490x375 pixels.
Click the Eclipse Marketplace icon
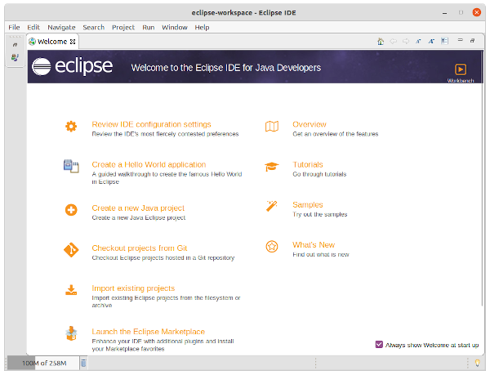coord(71,333)
